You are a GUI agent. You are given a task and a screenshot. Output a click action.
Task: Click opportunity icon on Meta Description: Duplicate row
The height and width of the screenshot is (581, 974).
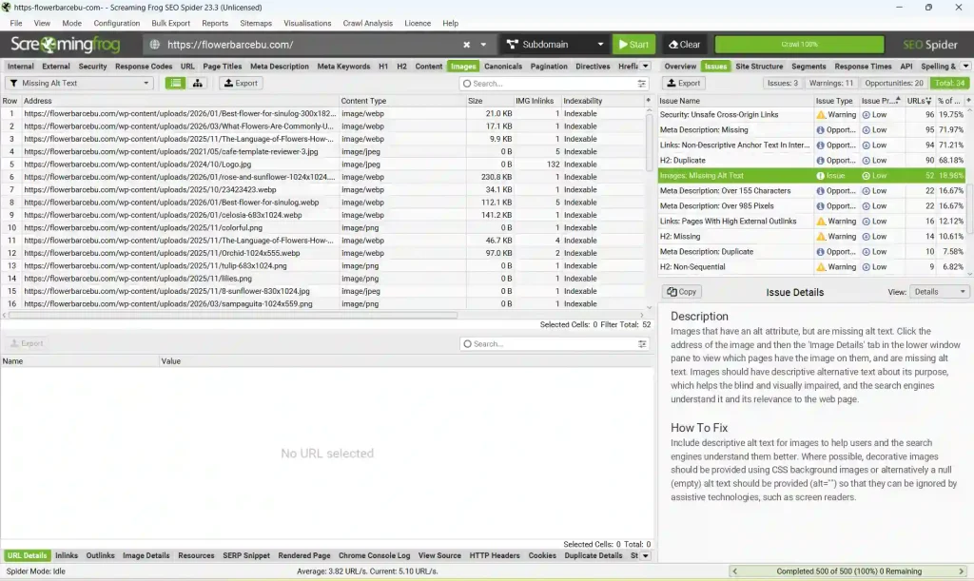point(821,252)
